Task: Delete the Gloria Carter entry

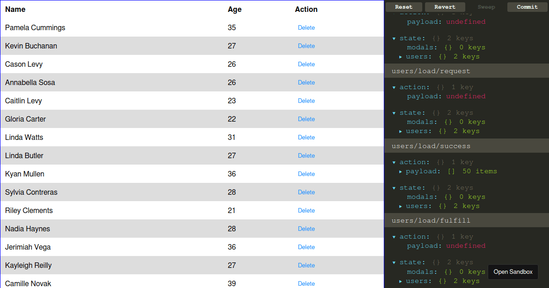Action: point(306,119)
